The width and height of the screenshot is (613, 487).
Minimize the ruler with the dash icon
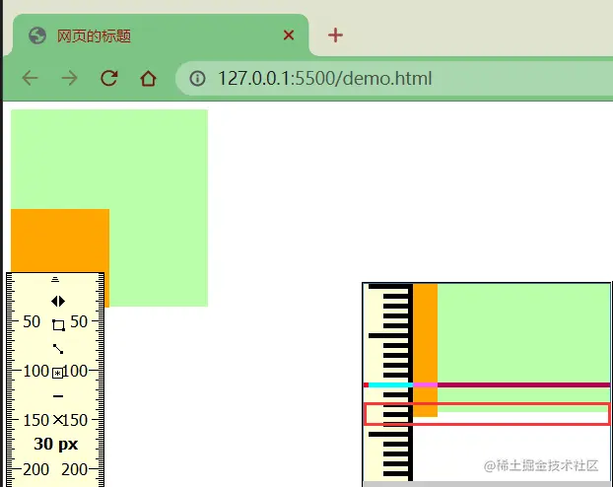(x=58, y=396)
